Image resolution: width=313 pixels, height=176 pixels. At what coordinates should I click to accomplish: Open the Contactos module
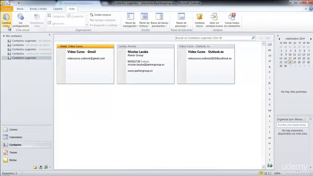26,145
